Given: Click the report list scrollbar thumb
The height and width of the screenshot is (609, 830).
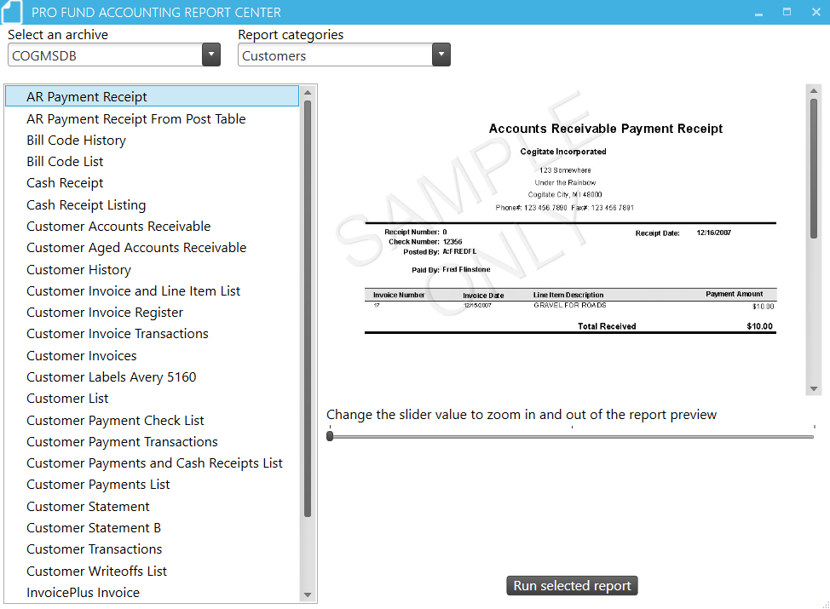Looking at the screenshot, I should pos(308,308).
